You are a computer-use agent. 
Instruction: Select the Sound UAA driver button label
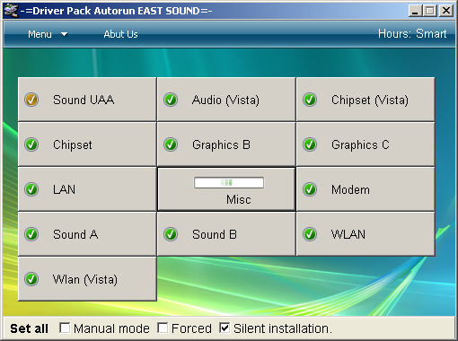point(84,100)
